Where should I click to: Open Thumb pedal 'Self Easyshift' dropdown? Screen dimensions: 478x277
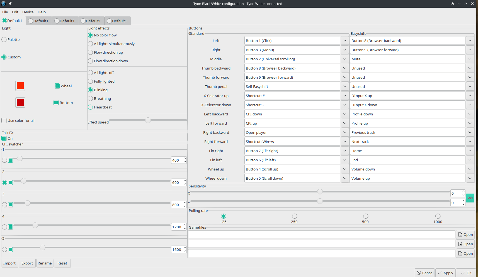click(x=345, y=86)
